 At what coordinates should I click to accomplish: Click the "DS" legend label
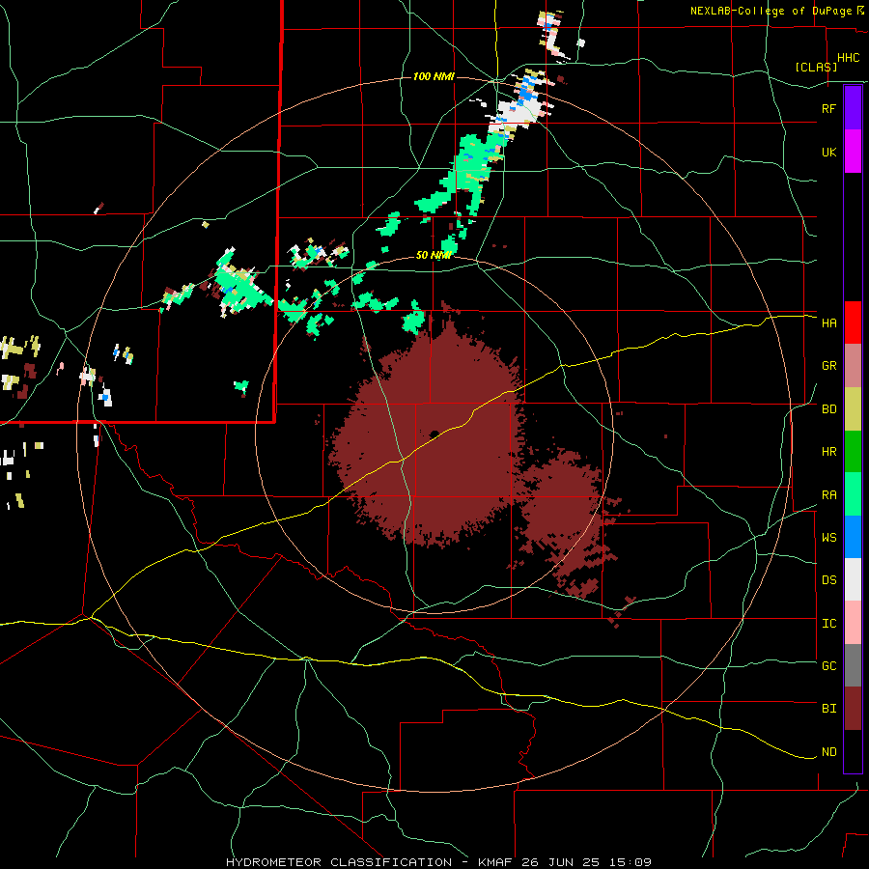(x=828, y=580)
